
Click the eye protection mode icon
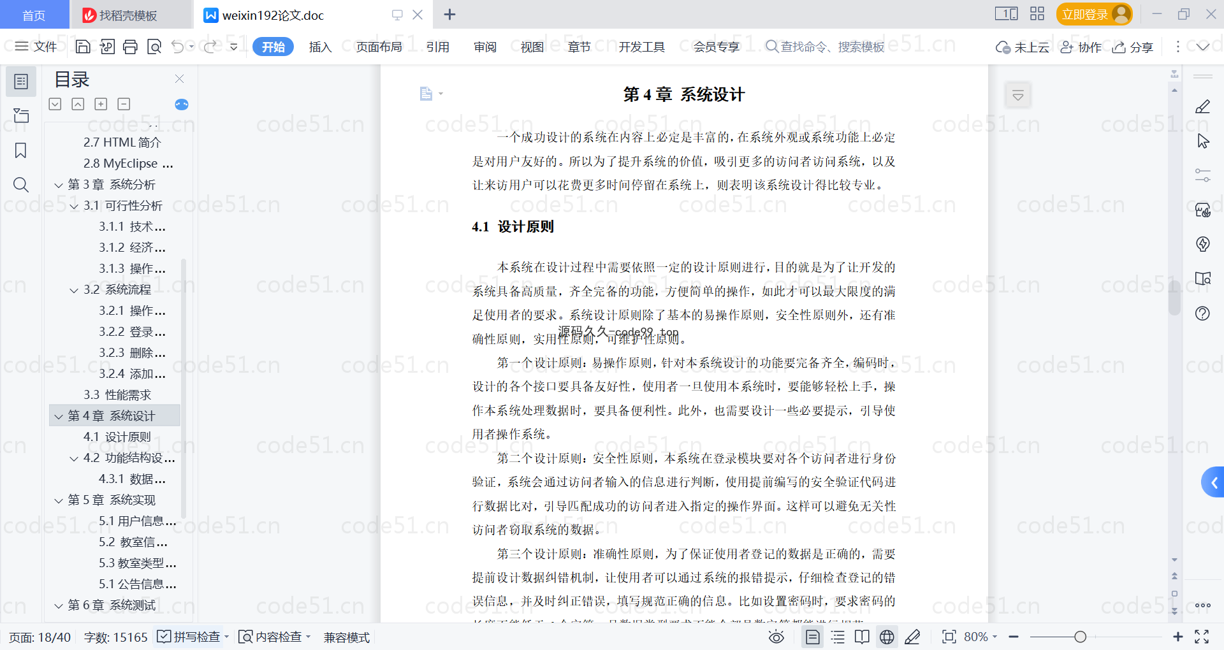[776, 637]
